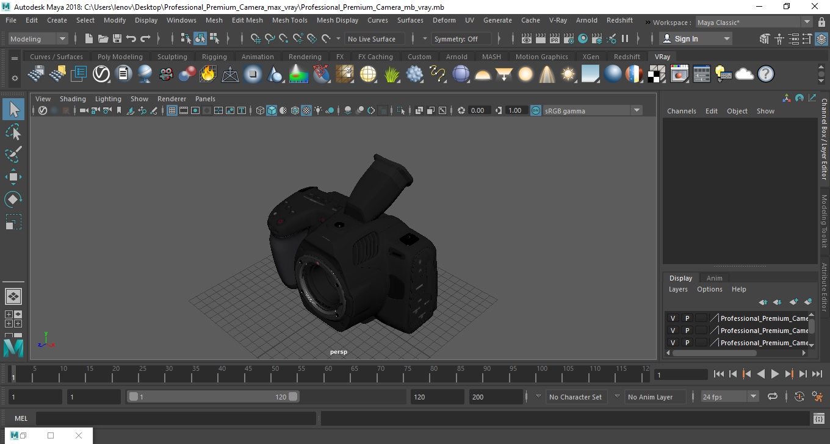This screenshot has height=444, width=830.
Task: Create a V-Ray sphere light
Action: tap(525, 74)
